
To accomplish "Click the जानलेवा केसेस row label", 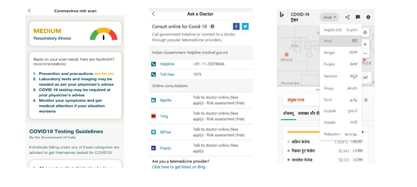I will [x=302, y=160].
